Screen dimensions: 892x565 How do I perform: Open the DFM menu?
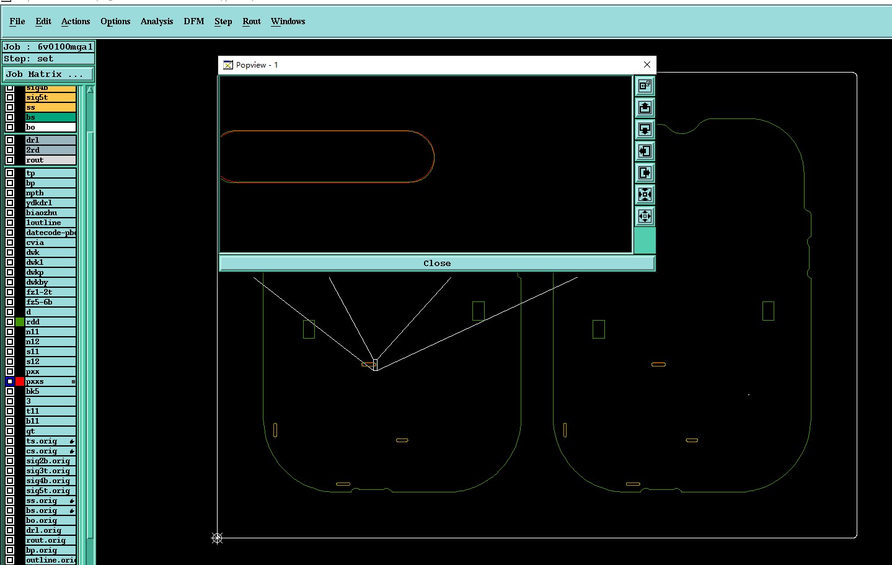click(194, 21)
